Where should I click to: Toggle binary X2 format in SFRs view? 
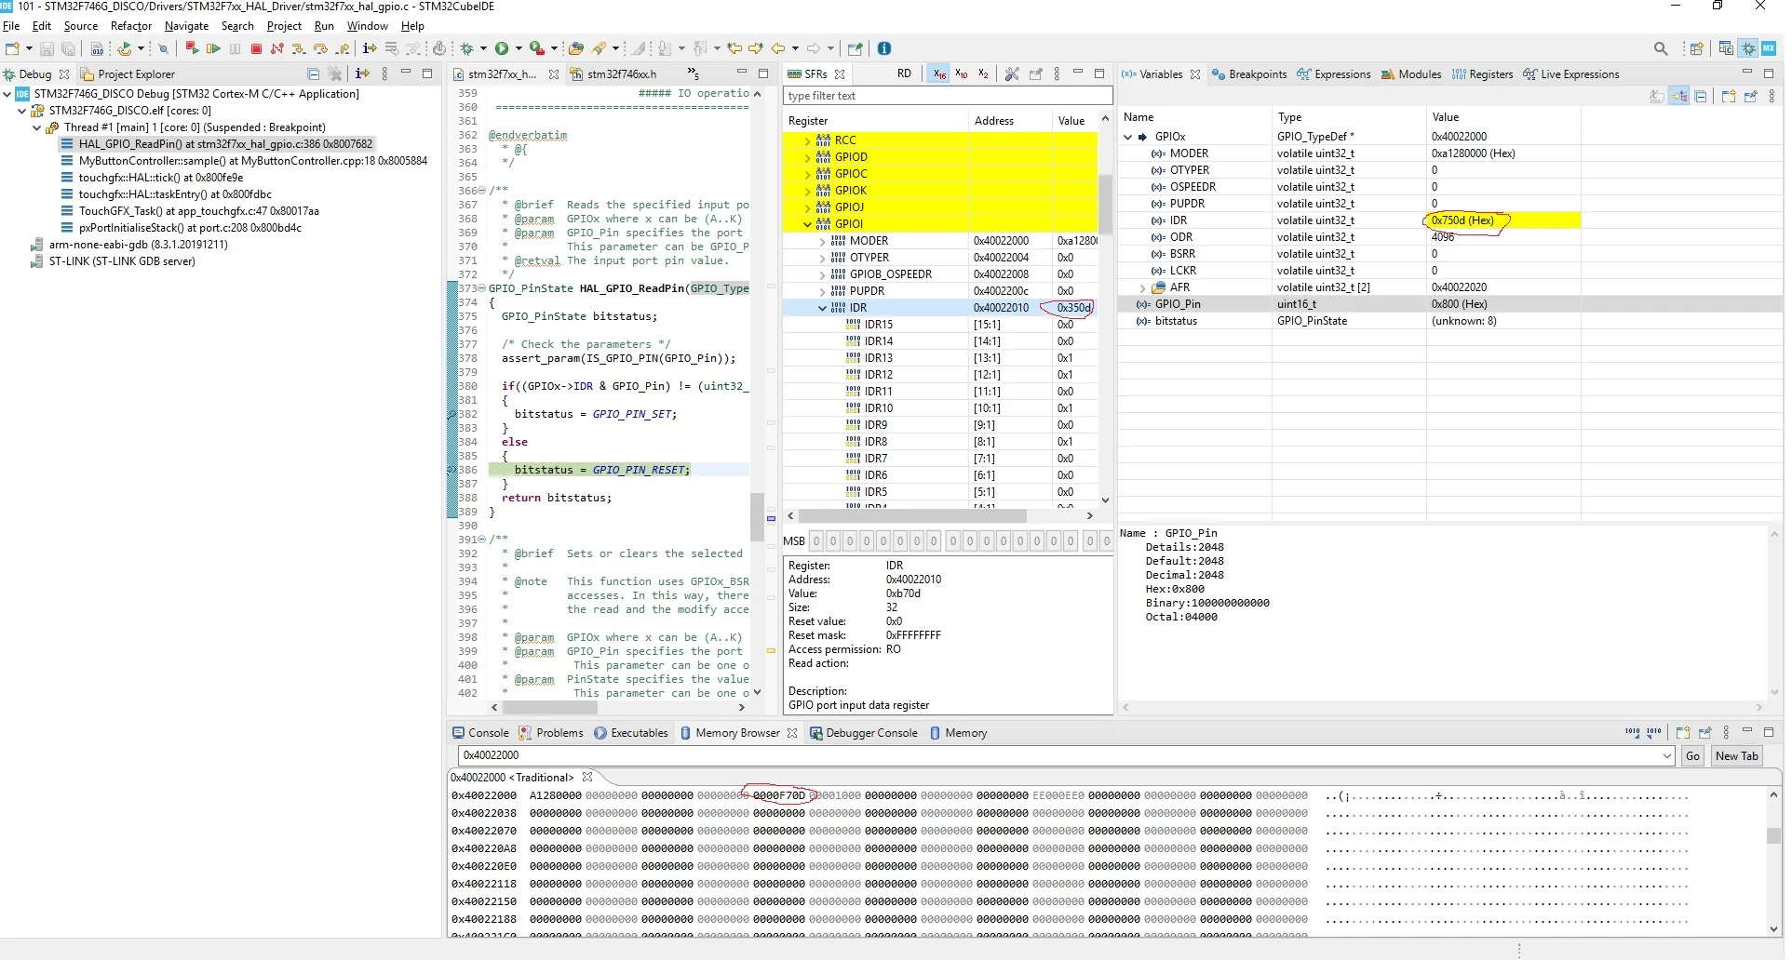(x=984, y=74)
